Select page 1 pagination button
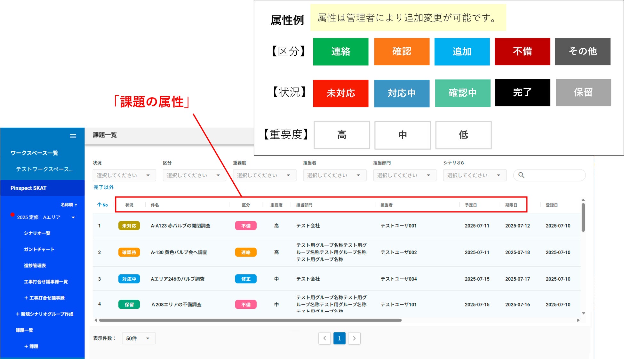This screenshot has height=359, width=624. pos(339,338)
